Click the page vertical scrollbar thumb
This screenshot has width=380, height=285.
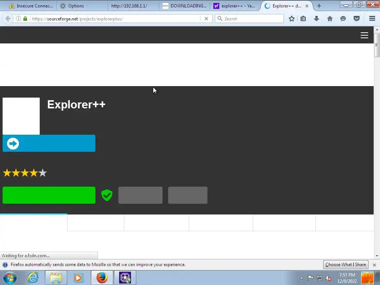[377, 45]
